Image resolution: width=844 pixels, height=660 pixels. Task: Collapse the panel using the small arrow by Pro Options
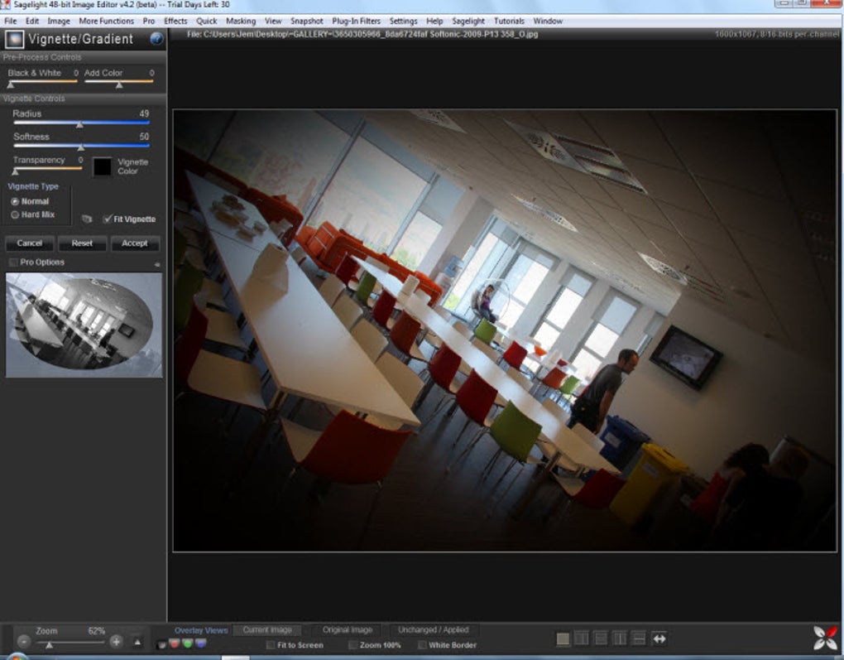click(x=157, y=264)
